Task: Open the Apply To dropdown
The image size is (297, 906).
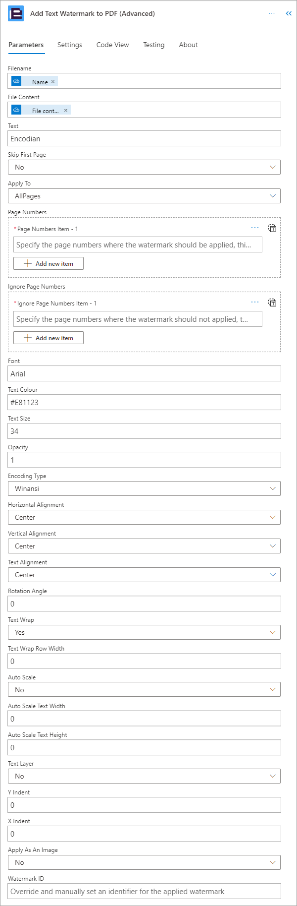Action: point(145,196)
